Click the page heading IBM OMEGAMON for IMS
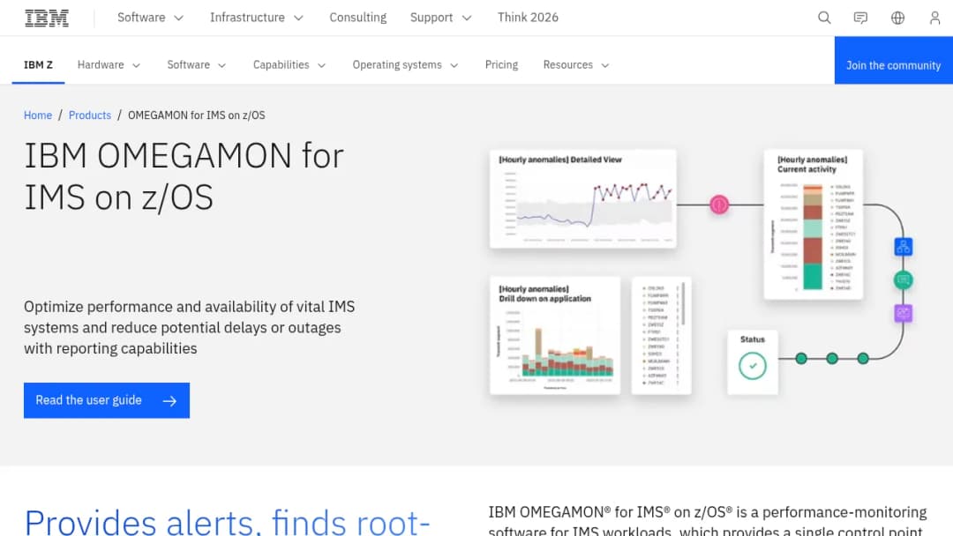Image resolution: width=953 pixels, height=536 pixels. (x=184, y=176)
